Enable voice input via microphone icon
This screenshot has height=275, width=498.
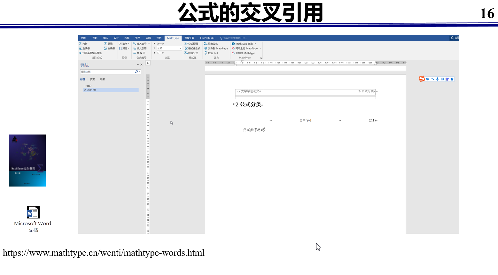[438, 79]
